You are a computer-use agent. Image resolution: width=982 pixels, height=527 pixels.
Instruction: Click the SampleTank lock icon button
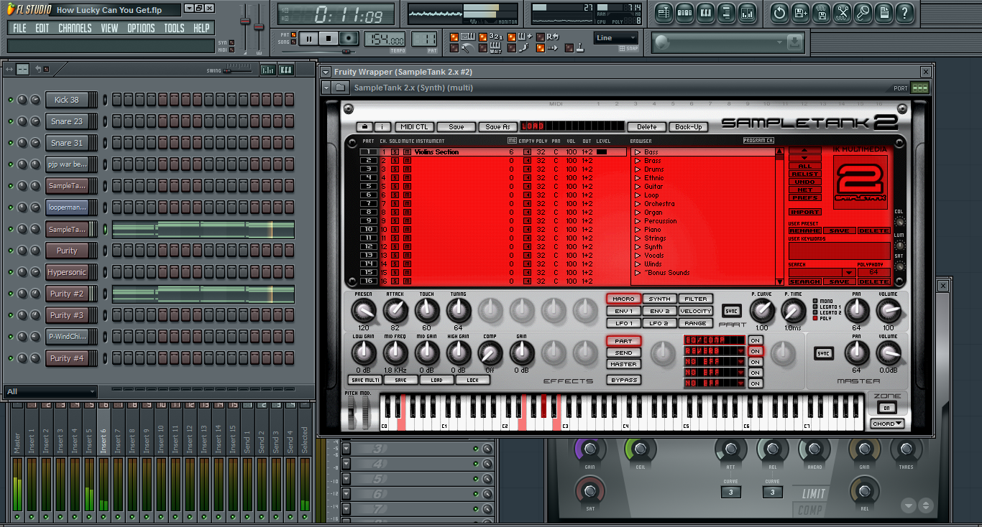[x=364, y=127]
